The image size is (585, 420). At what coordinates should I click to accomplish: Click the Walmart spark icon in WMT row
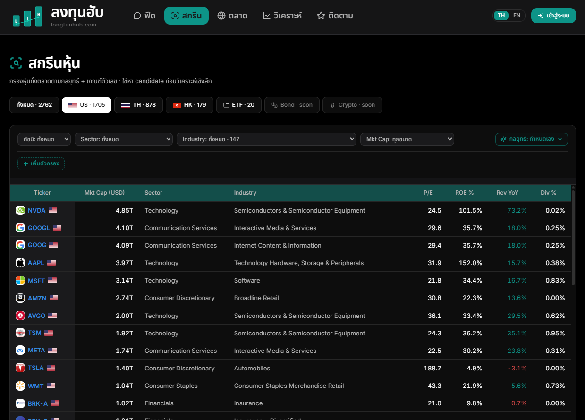pyautogui.click(x=20, y=386)
